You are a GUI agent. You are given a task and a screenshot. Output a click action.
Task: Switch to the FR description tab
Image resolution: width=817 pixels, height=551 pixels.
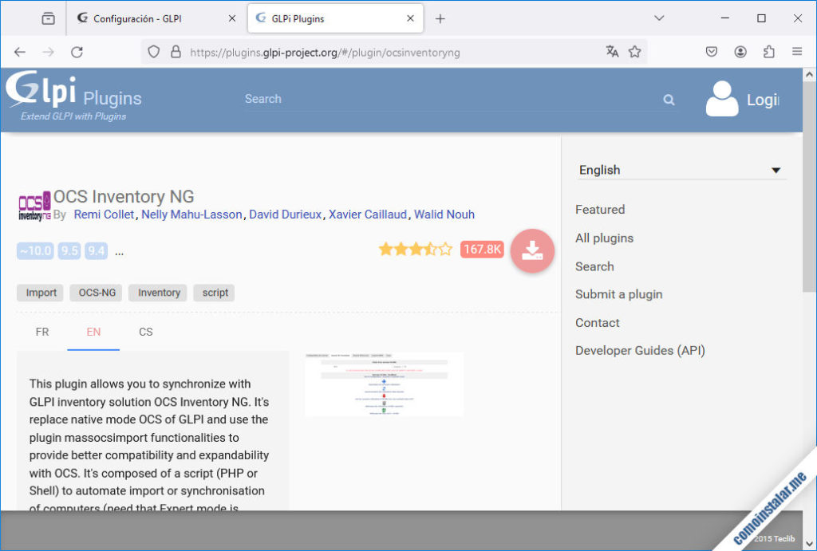pos(42,332)
